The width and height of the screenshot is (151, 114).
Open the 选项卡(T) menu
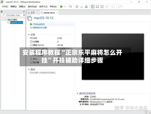click(43, 7)
